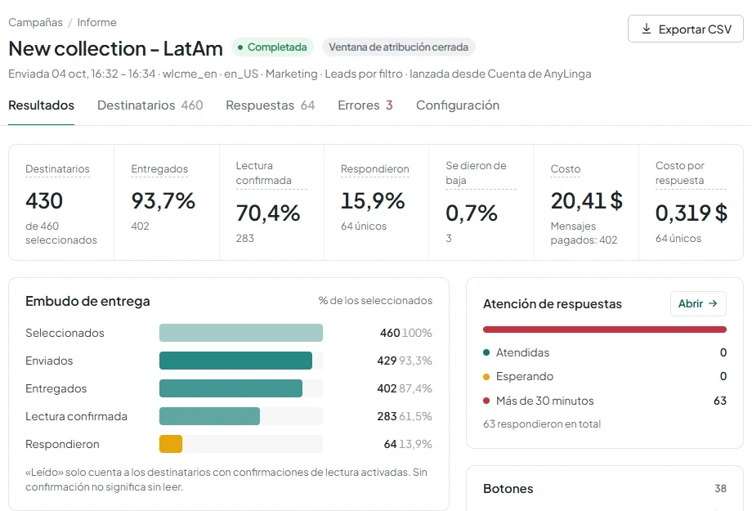Click the Completada status badge

[272, 47]
